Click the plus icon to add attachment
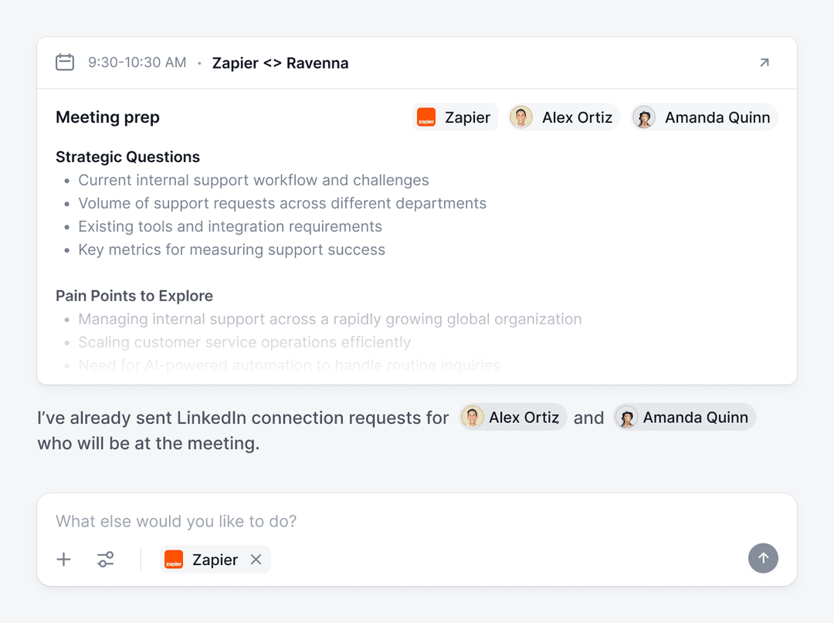 tap(64, 560)
